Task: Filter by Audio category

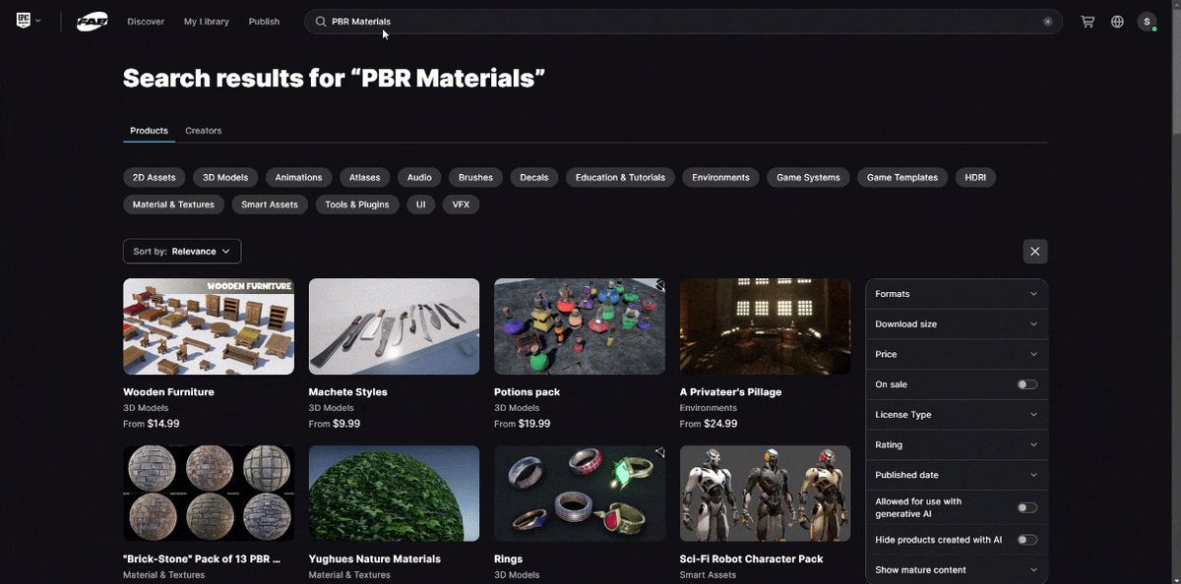Action: pos(419,178)
